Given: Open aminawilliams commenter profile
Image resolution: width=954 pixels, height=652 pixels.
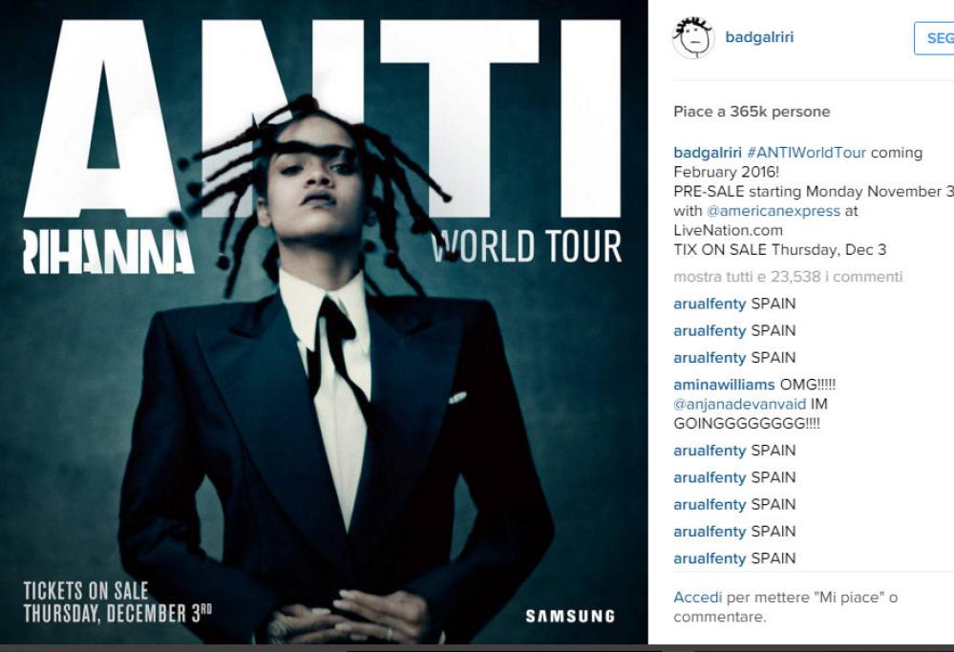Looking at the screenshot, I should point(724,385).
